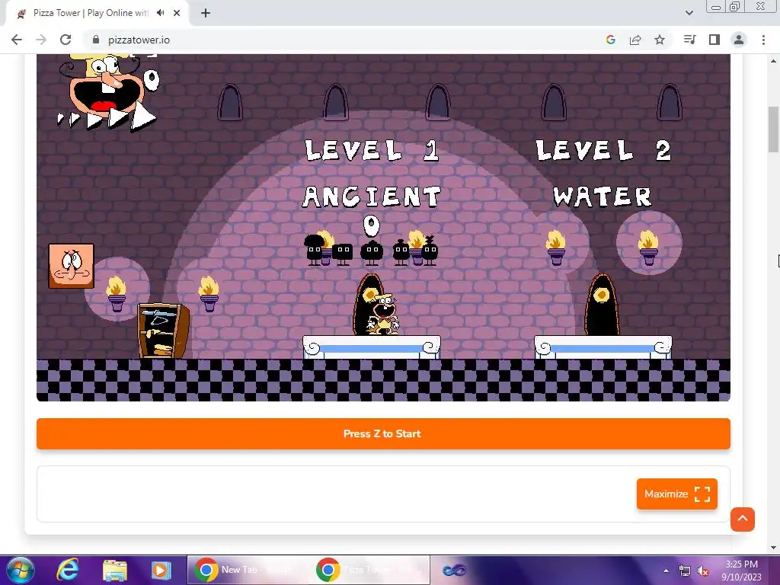Open Chrome three-dot menu

763,40
